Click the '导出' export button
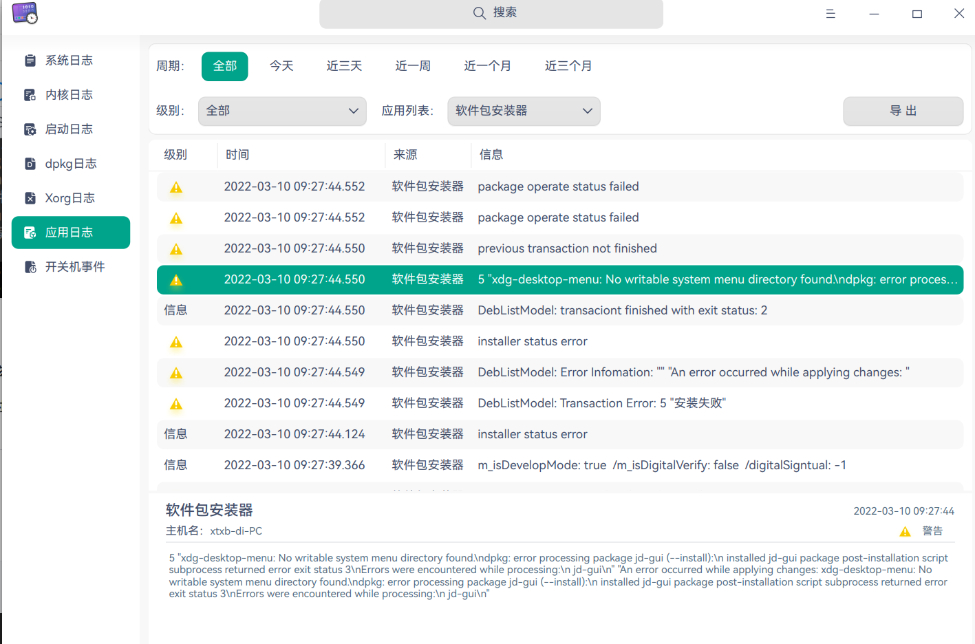975x644 pixels. pyautogui.click(x=903, y=111)
